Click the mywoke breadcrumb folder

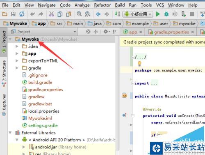(184, 23)
